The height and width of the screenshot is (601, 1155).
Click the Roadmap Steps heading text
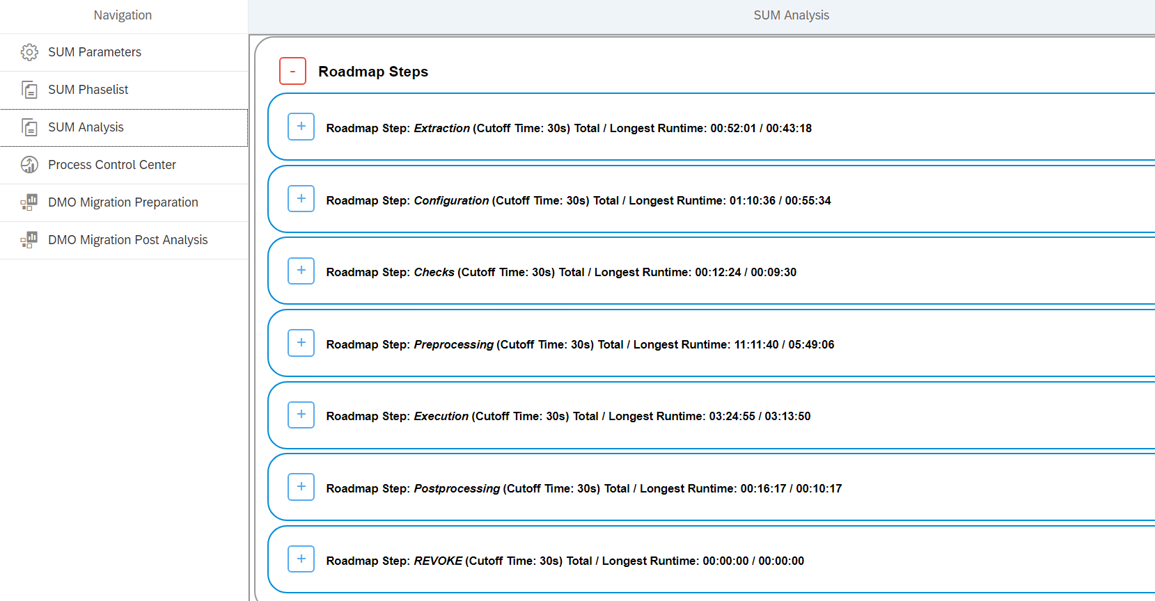373,72
